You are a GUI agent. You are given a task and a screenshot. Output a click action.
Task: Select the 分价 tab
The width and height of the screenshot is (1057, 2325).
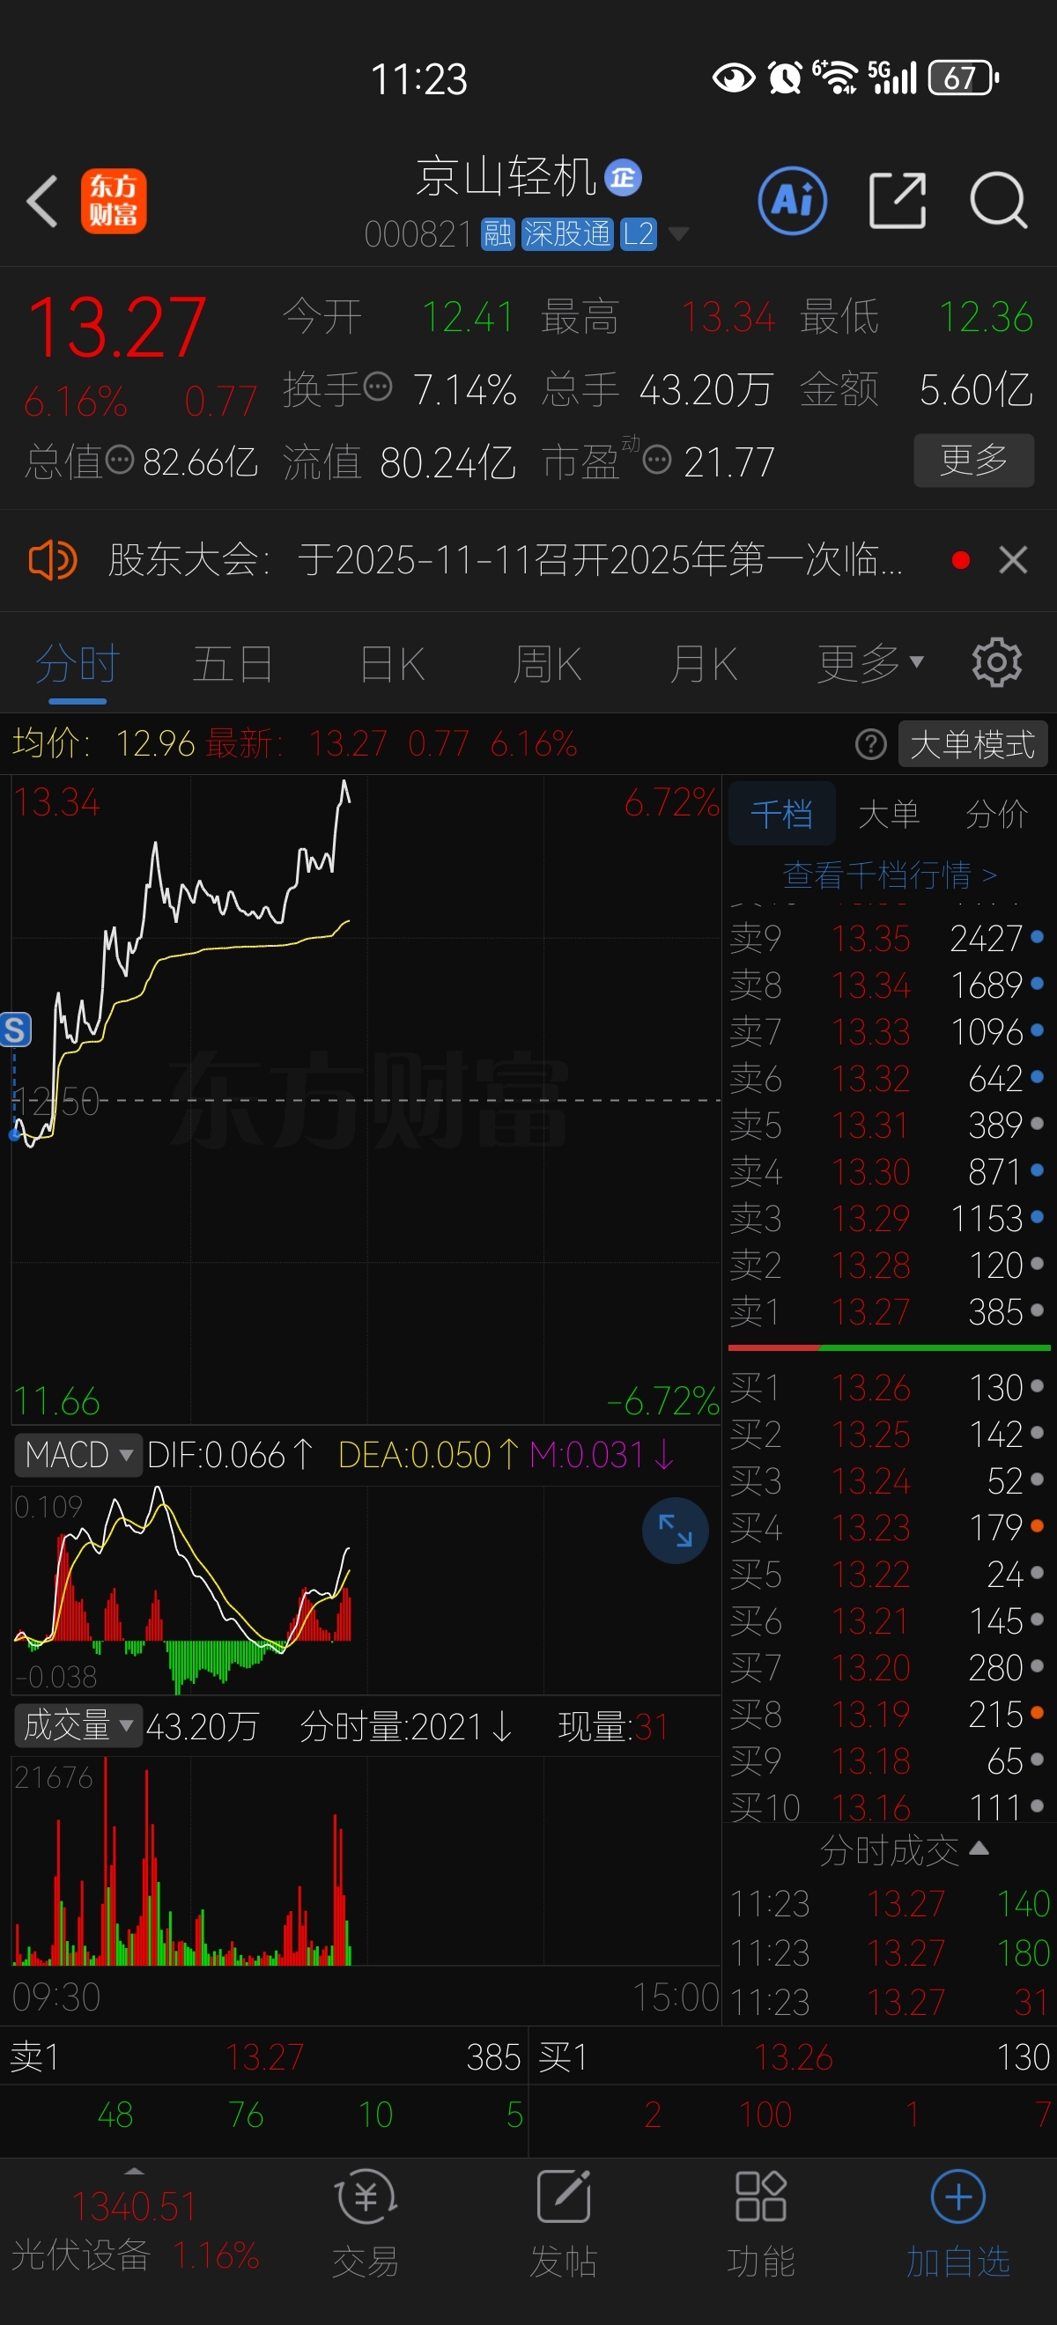coord(996,814)
